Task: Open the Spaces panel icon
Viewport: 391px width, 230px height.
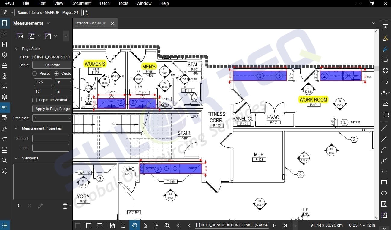Action: tap(5, 87)
